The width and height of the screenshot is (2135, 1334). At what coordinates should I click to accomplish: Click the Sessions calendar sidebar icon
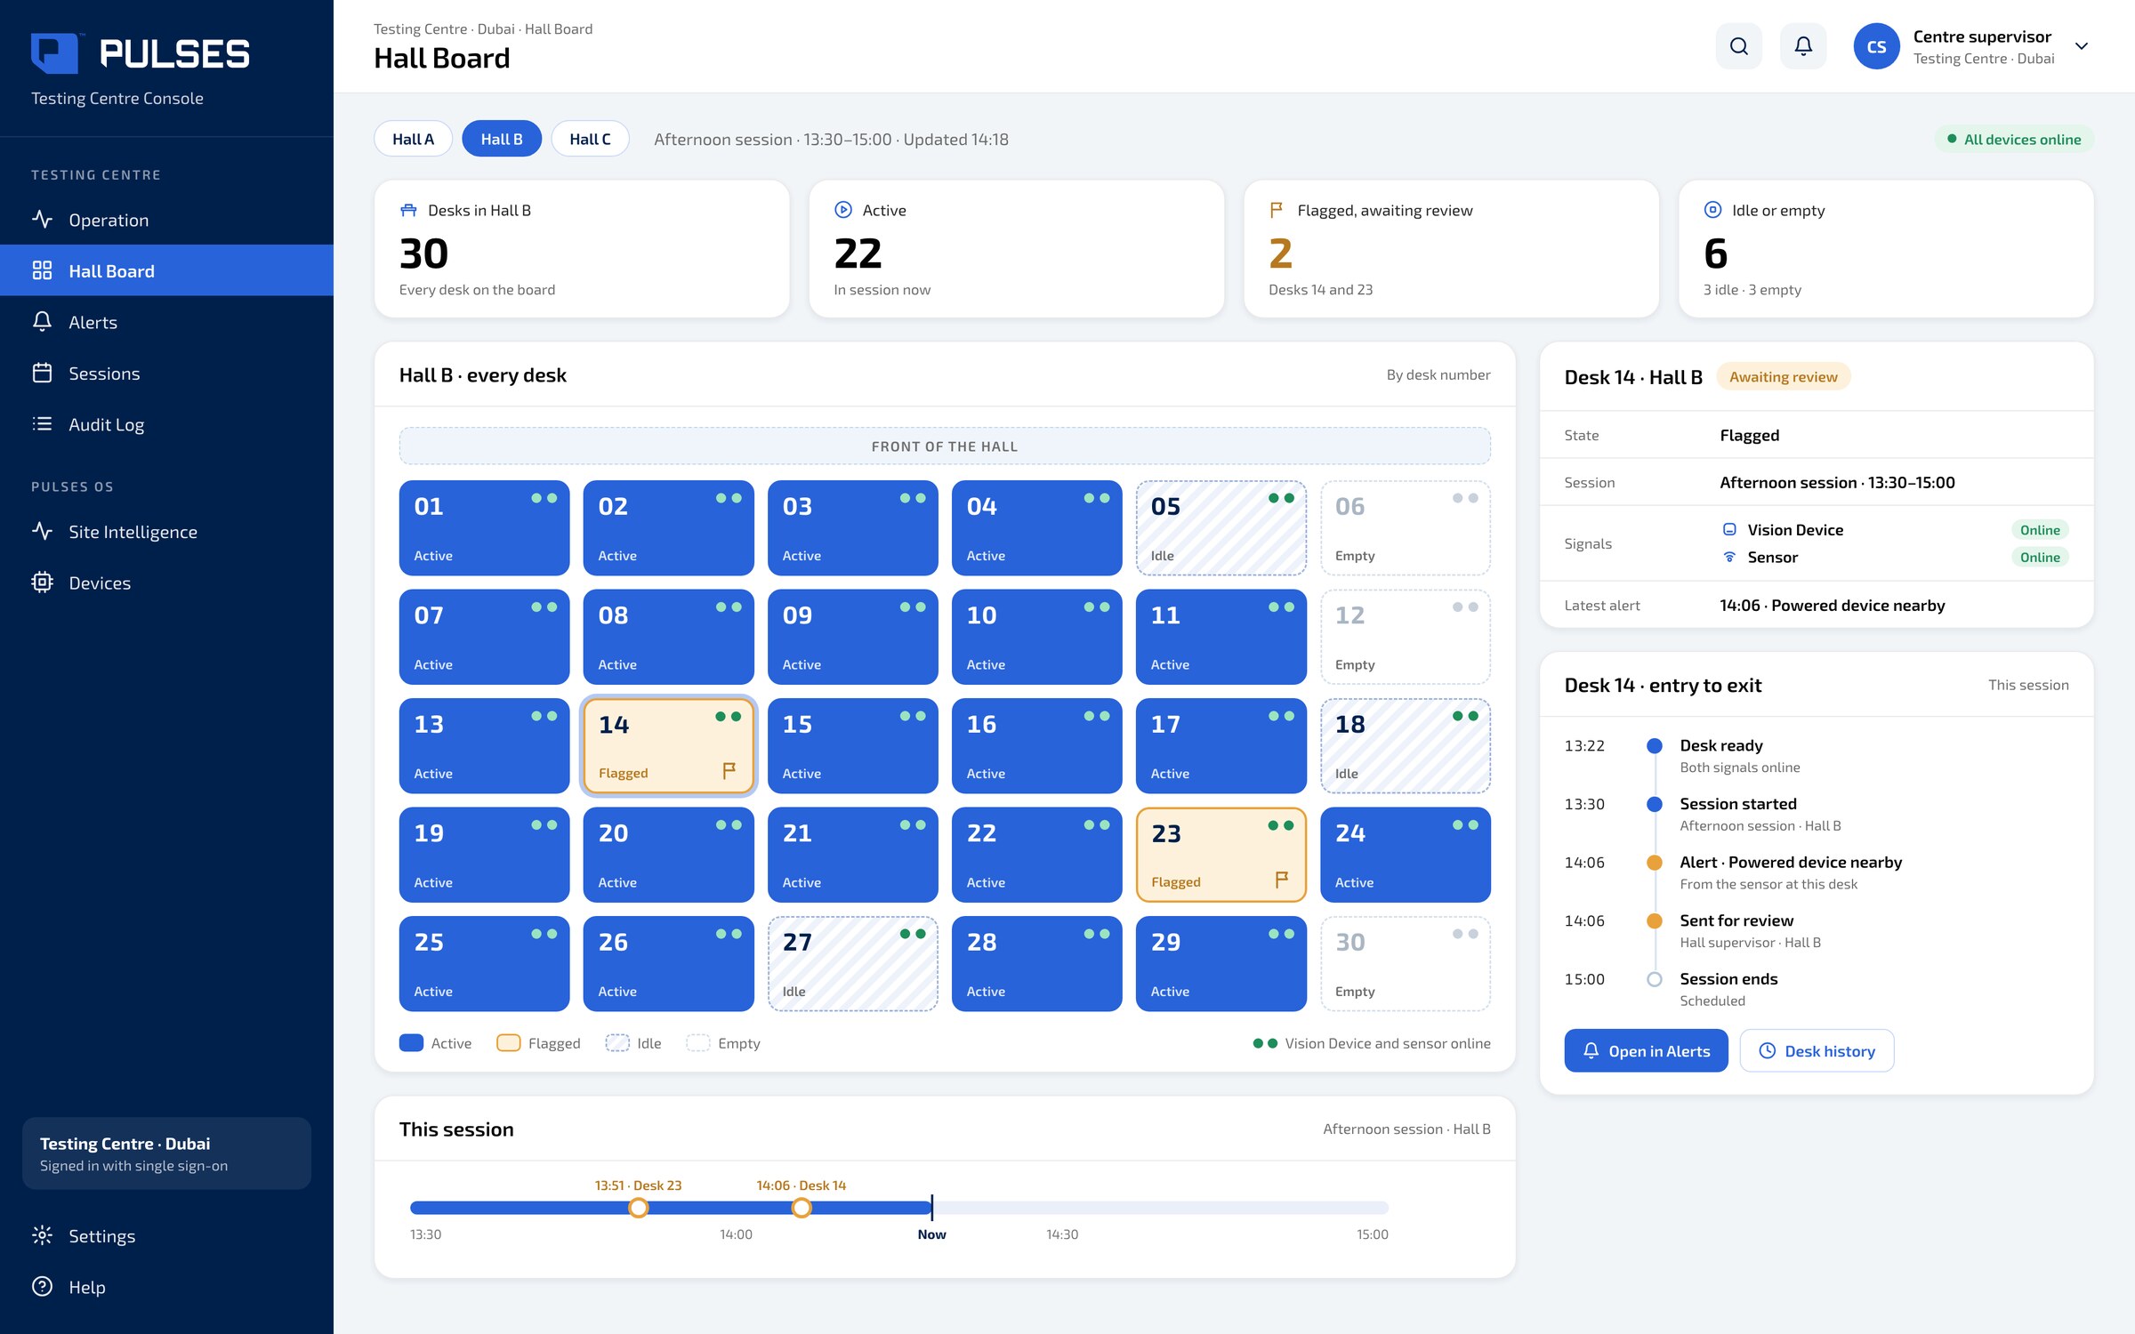pos(42,374)
